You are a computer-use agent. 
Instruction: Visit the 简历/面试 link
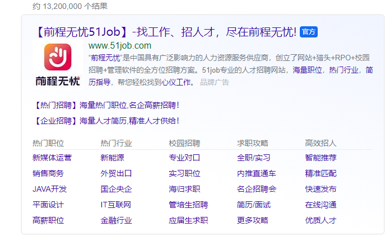[x=253, y=205]
